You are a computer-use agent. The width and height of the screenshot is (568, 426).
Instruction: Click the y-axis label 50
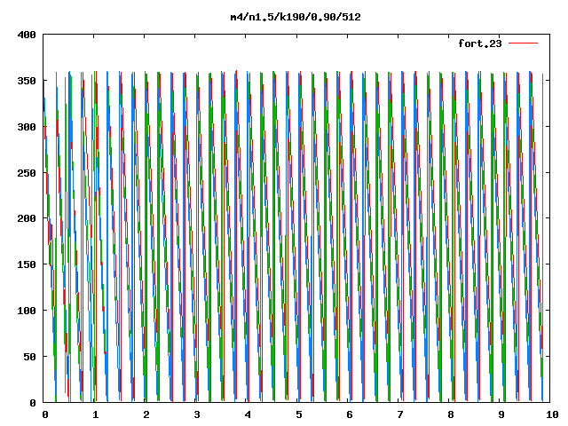pos(29,357)
